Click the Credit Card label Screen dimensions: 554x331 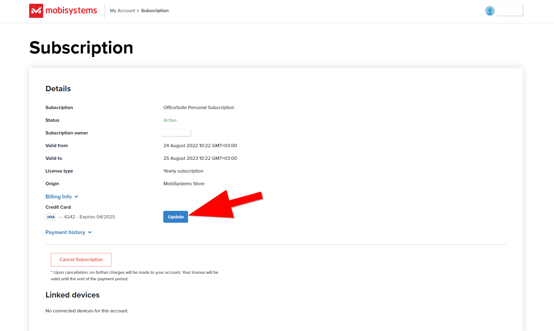58,207
